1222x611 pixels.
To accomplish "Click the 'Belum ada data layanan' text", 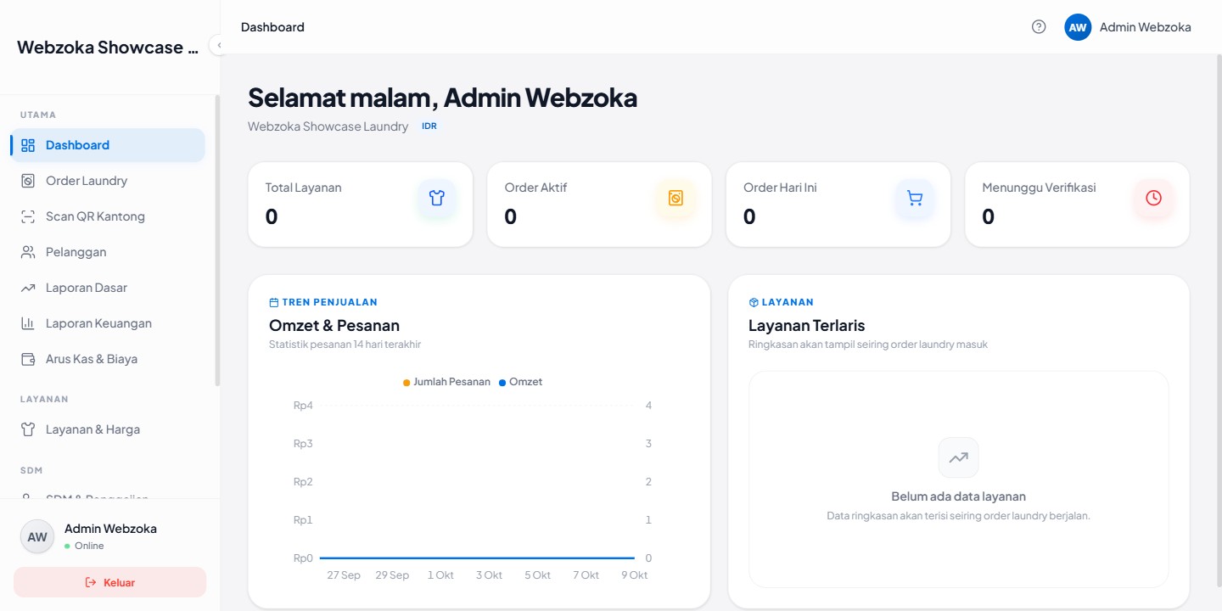I will coord(958,496).
